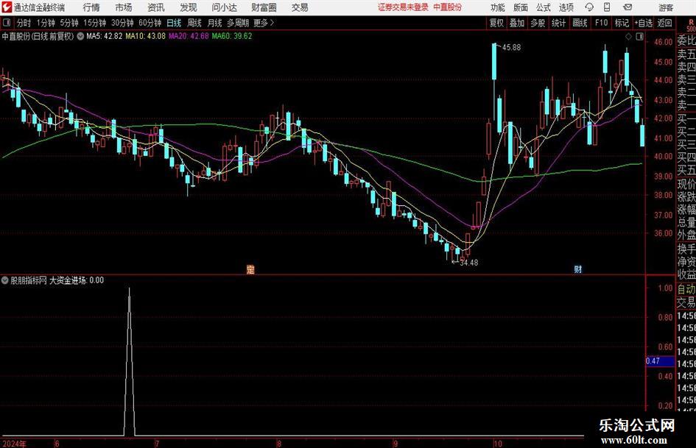Click the MA60: 39.62 label
Screen dimensions: 696x448
point(232,36)
